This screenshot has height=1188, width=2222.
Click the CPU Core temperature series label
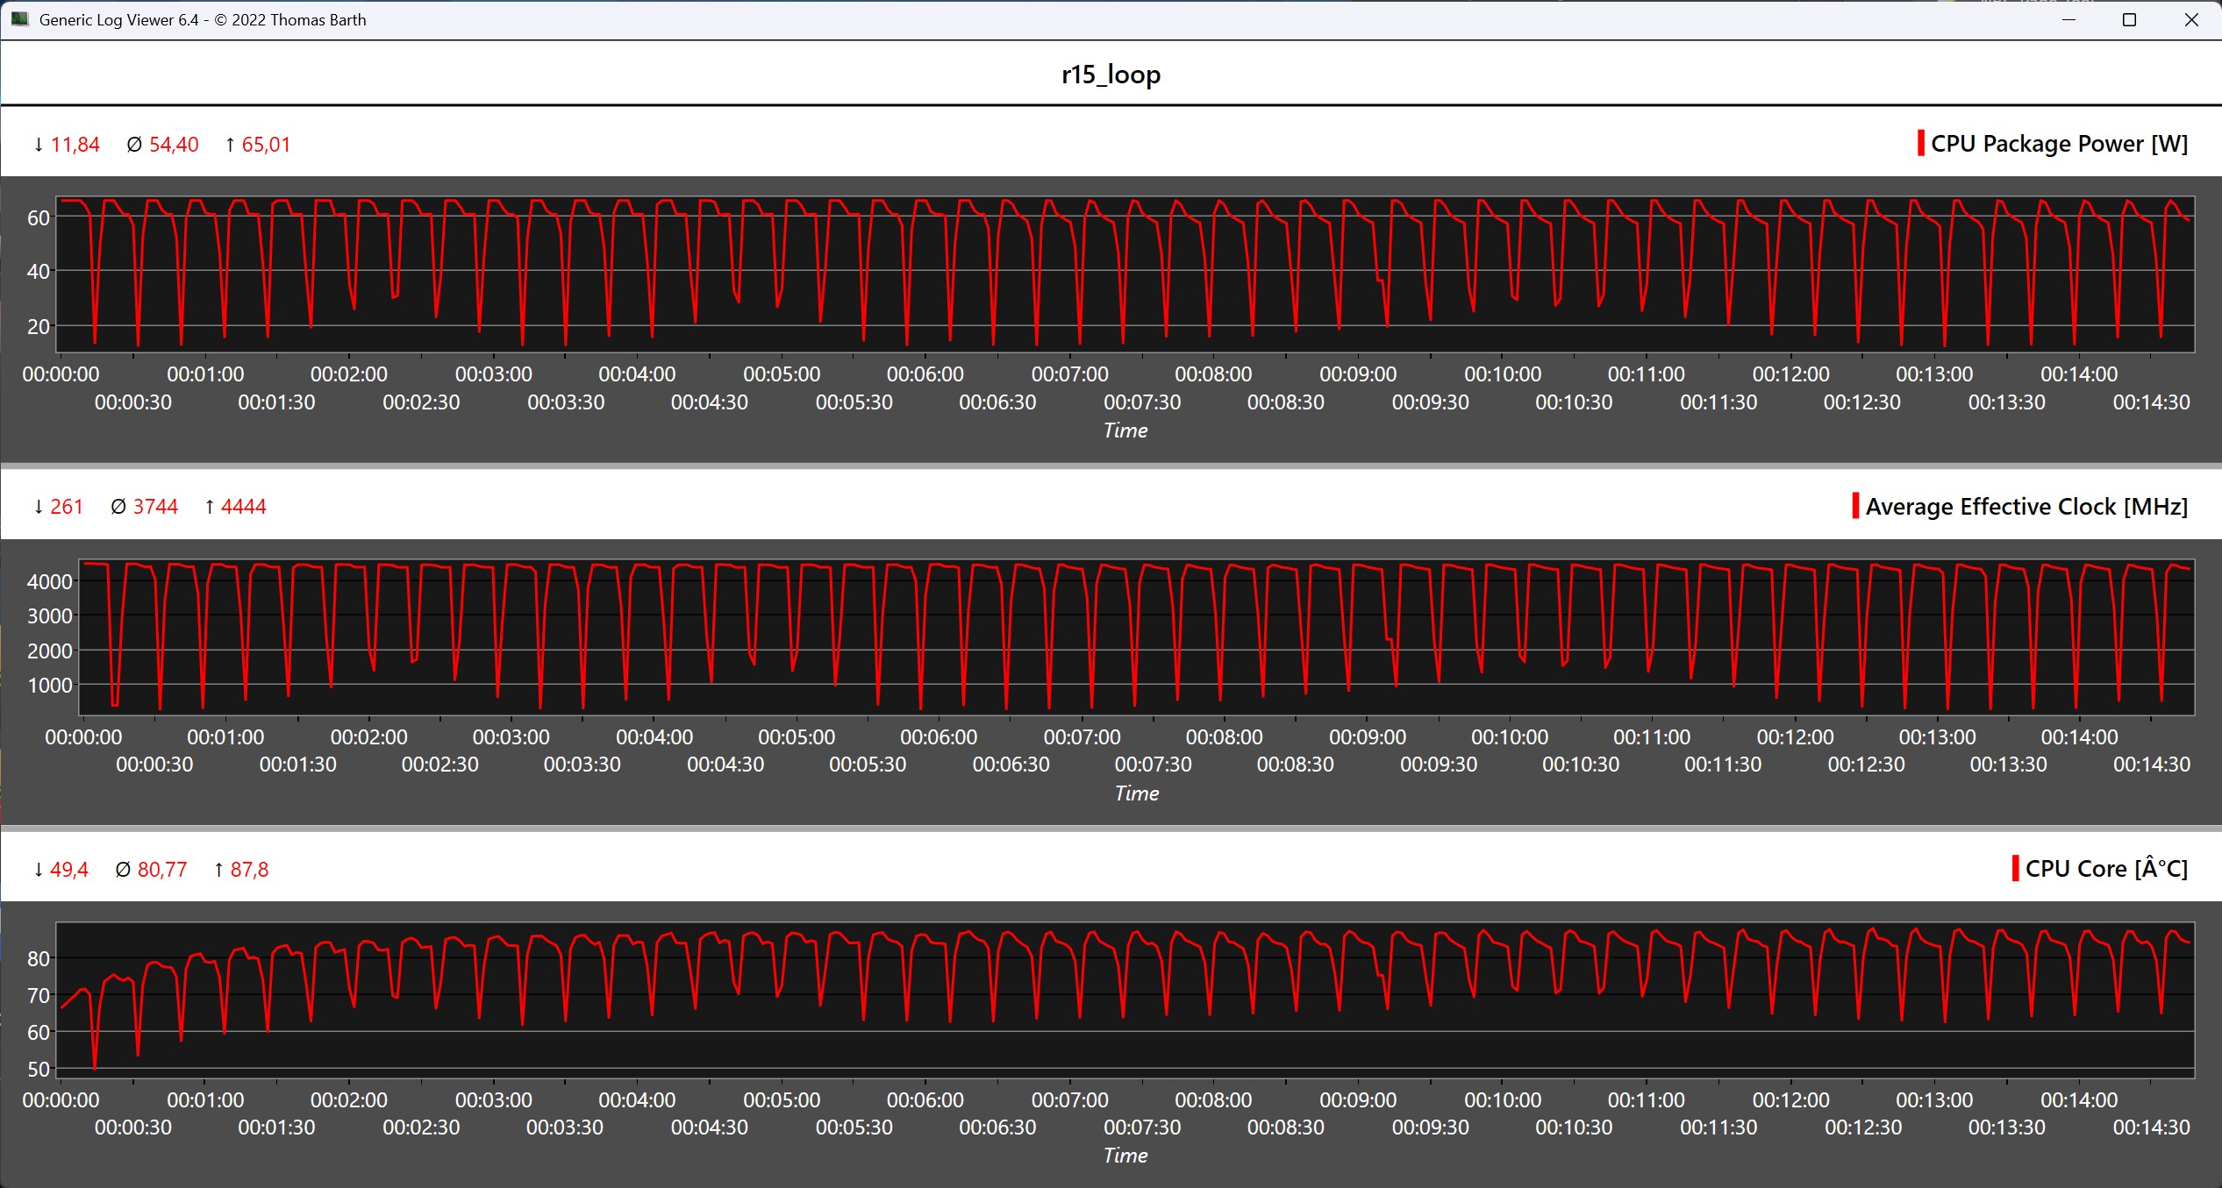(2106, 869)
